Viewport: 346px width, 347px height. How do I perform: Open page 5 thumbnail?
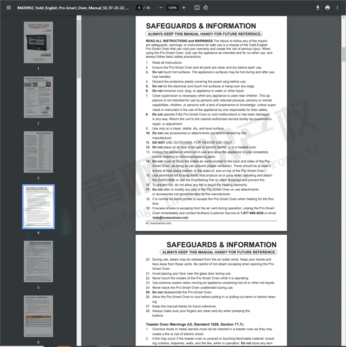pyautogui.click(x=38, y=261)
